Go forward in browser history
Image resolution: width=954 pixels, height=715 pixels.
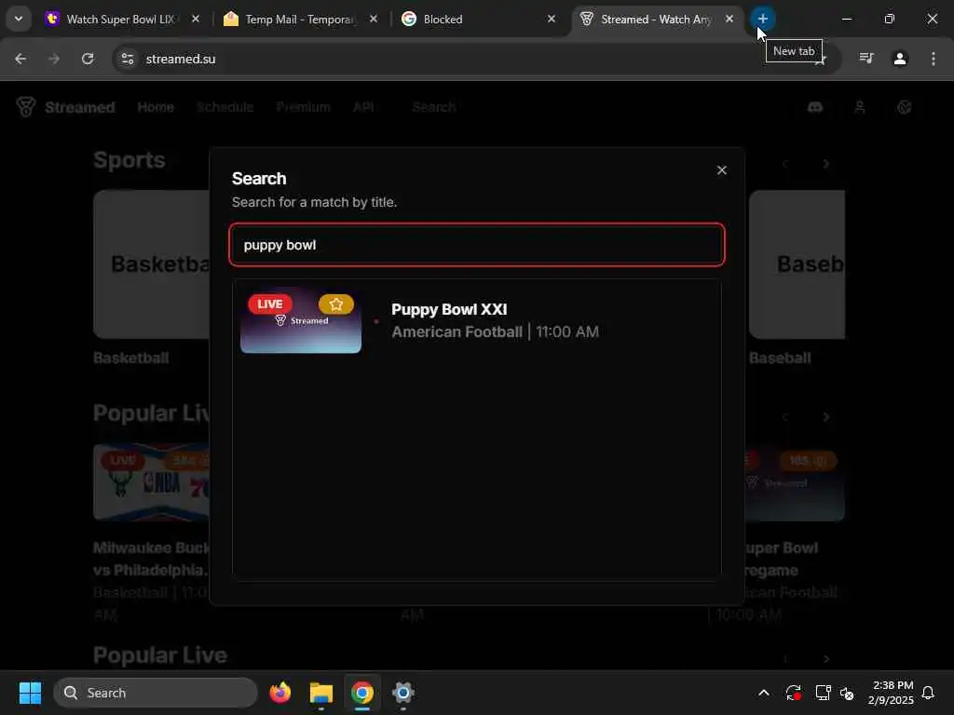(54, 59)
